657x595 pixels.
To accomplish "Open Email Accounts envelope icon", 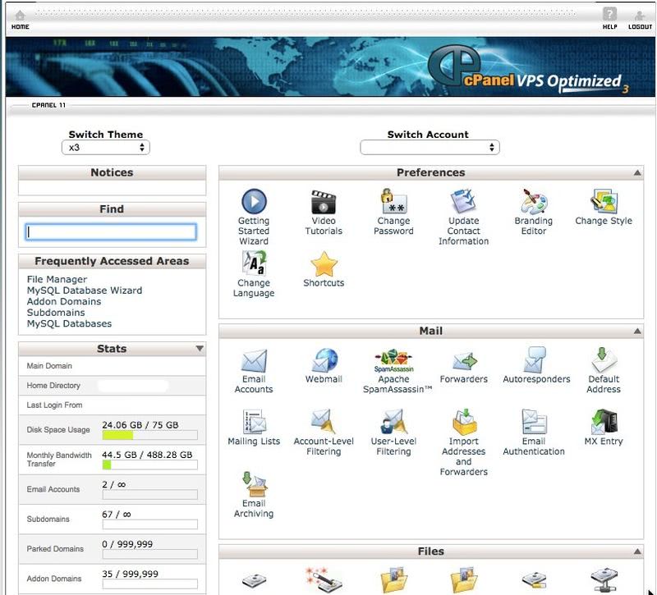I will coord(254,360).
